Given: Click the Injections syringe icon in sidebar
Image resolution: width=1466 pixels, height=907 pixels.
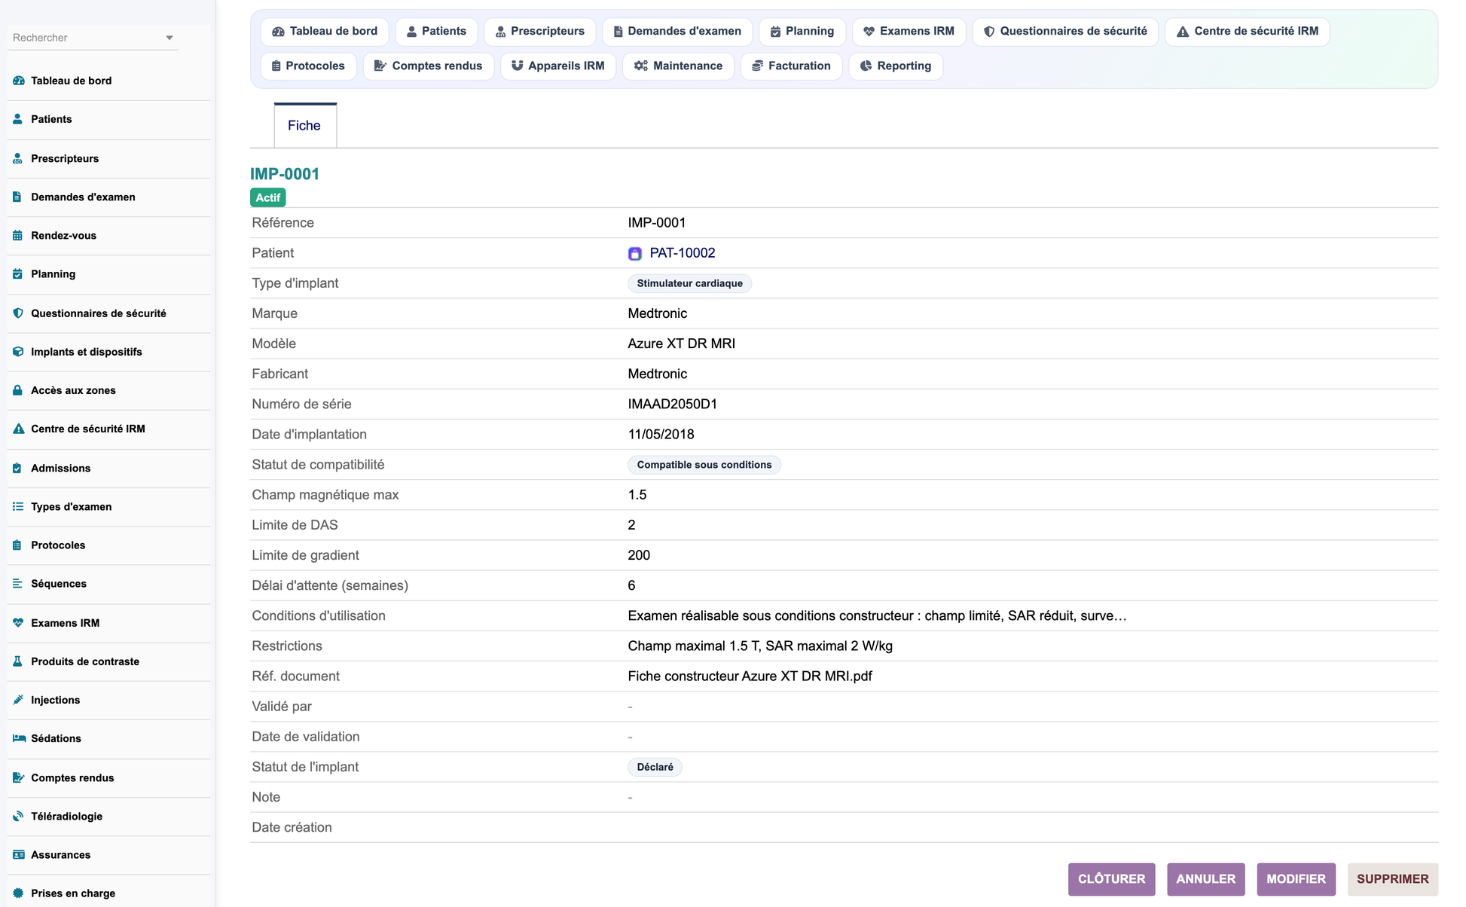Looking at the screenshot, I should point(18,700).
